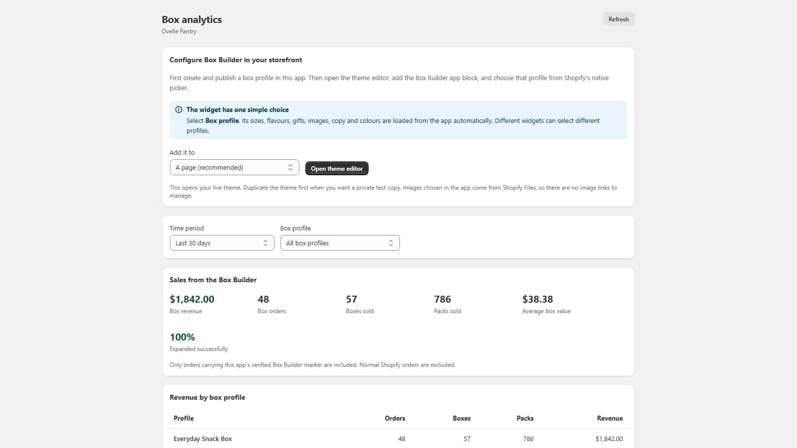
Task: Open the Time period dropdown
Action: [222, 243]
